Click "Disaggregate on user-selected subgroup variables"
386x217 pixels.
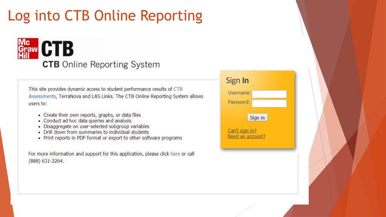pos(96,127)
